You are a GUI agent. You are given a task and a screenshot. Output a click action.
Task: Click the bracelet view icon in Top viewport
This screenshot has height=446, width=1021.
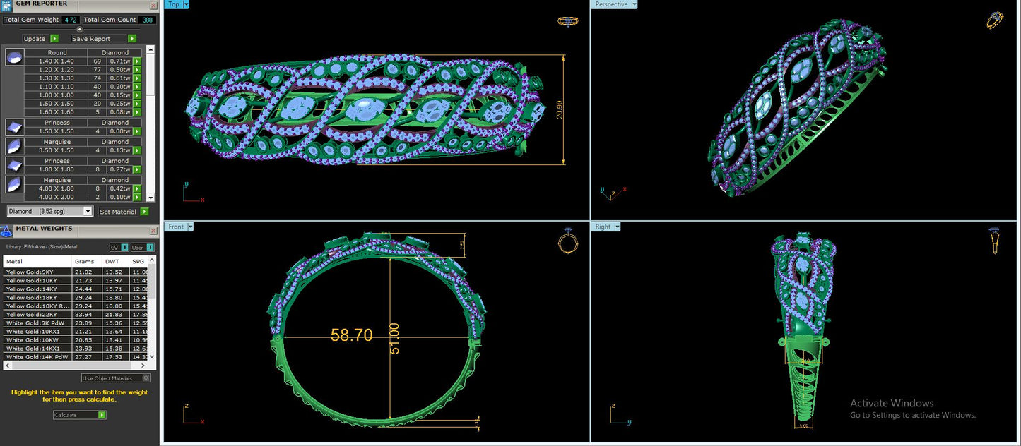(568, 21)
